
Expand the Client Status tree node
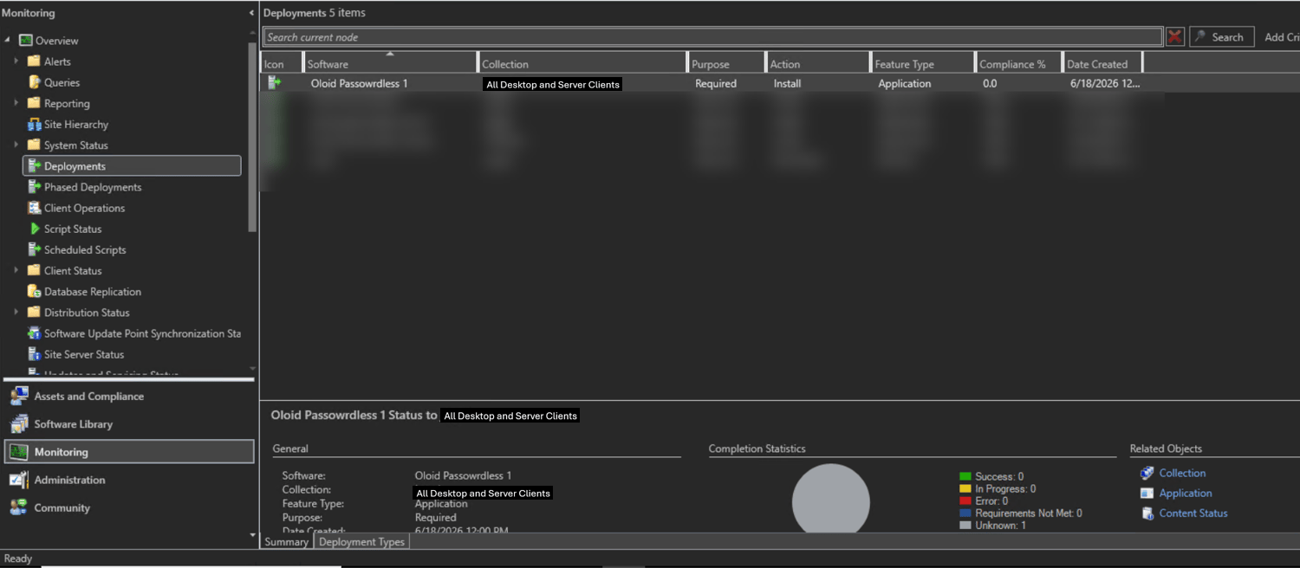tap(16, 270)
